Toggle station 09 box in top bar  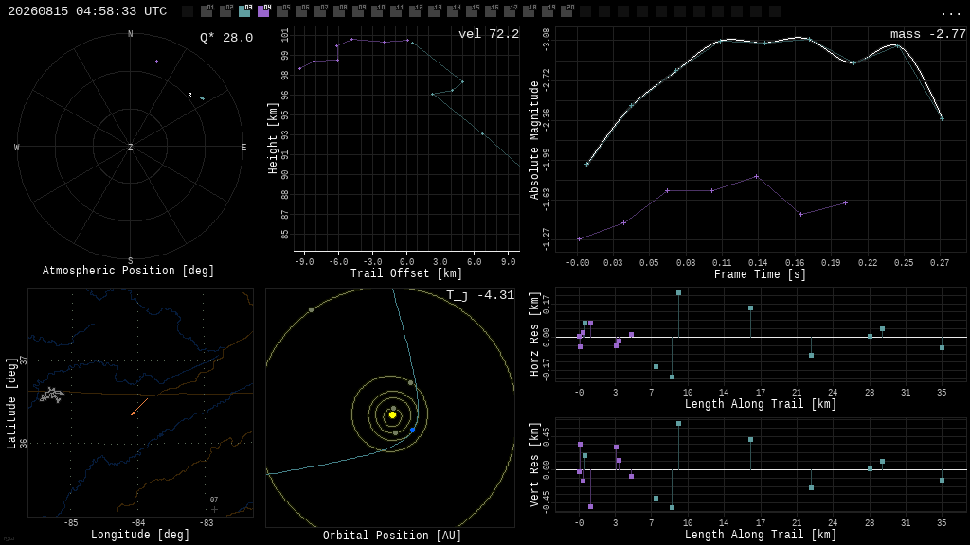point(358,11)
